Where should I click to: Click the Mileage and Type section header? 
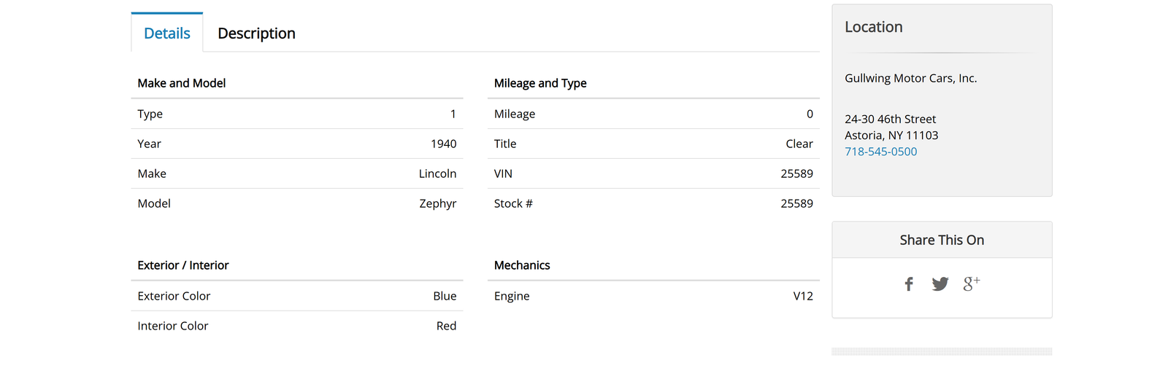pyautogui.click(x=540, y=83)
